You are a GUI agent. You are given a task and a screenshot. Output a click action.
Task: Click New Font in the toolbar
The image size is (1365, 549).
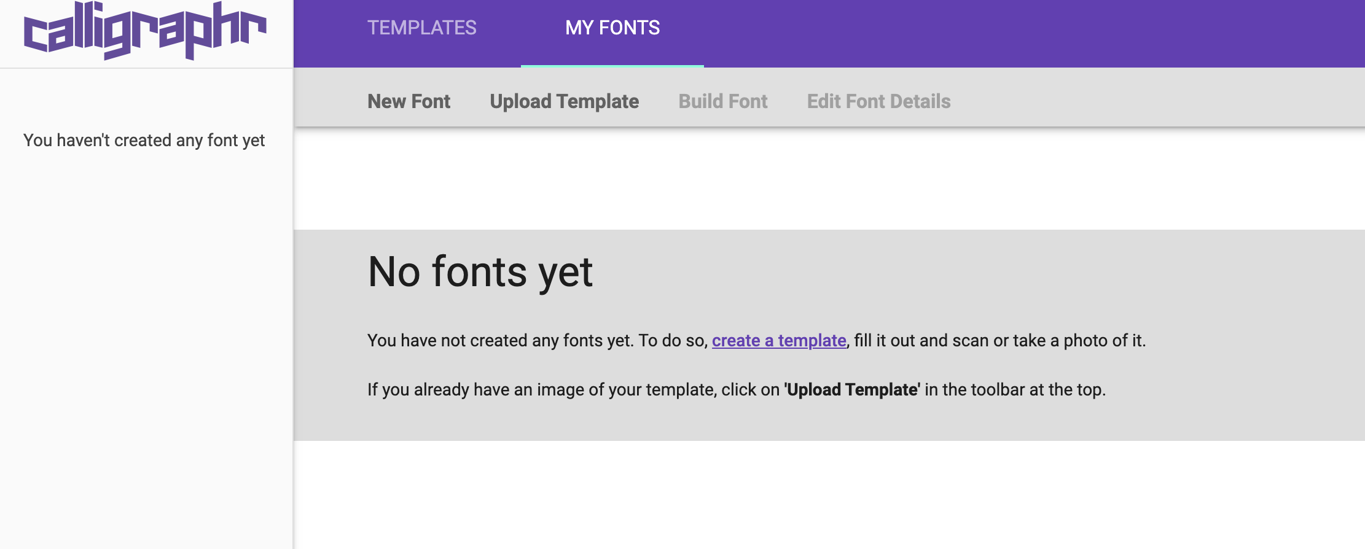tap(409, 101)
